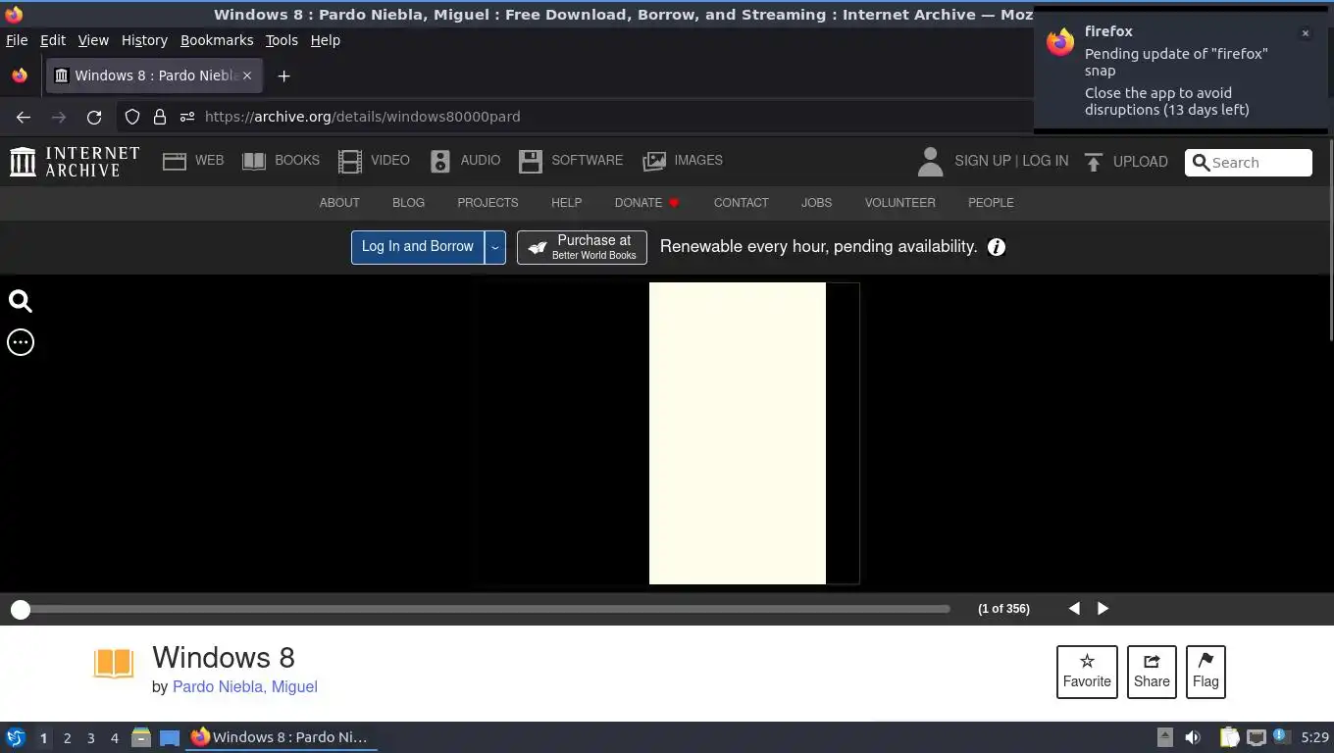The image size is (1334, 753).
Task: Open the book reader more options ellipsis
Action: pos(21,342)
